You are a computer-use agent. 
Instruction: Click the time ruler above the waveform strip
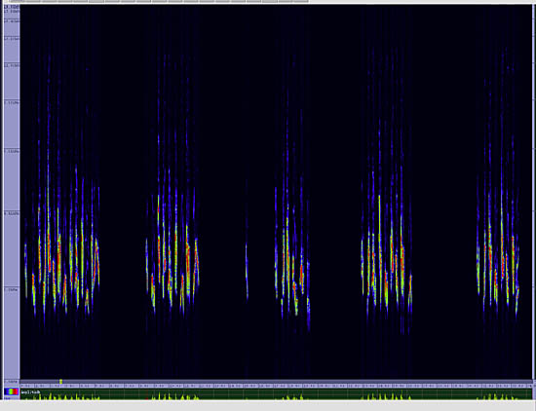coord(276,386)
